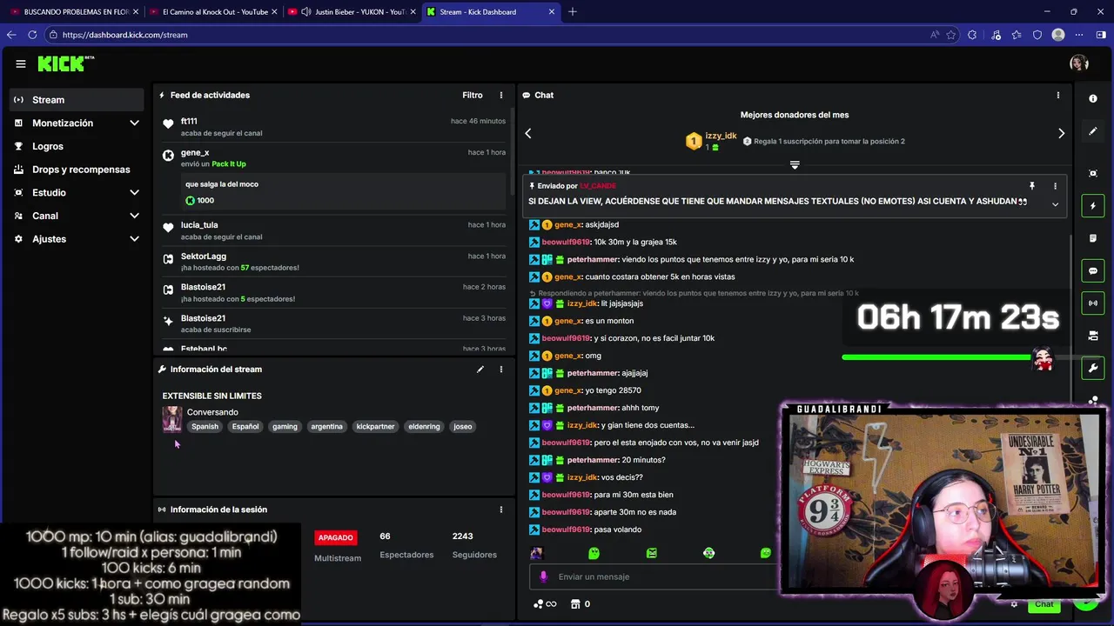Image resolution: width=1114 pixels, height=626 pixels.
Task: Toggle the lightning quick actions panel
Action: click(1093, 206)
